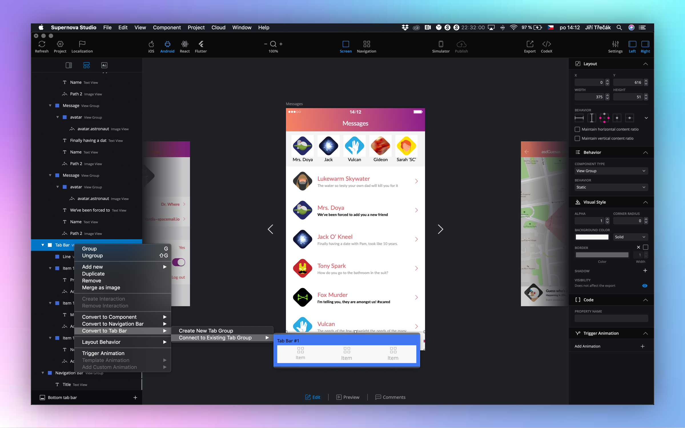
Task: Click the background color swatch
Action: click(592, 237)
